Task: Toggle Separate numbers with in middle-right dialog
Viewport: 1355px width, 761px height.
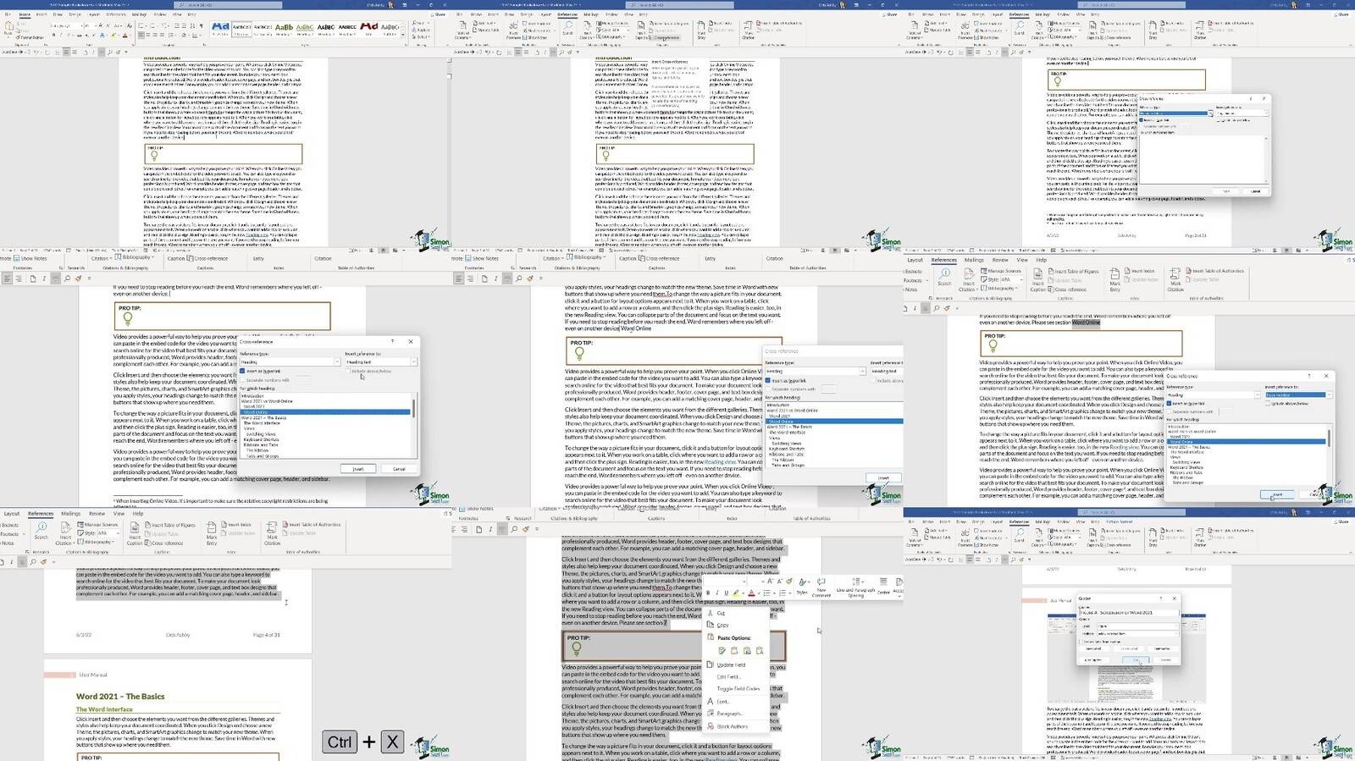Action: click(x=1170, y=411)
